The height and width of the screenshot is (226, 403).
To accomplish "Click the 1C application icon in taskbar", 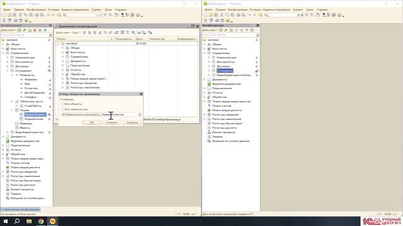I will point(52,221).
